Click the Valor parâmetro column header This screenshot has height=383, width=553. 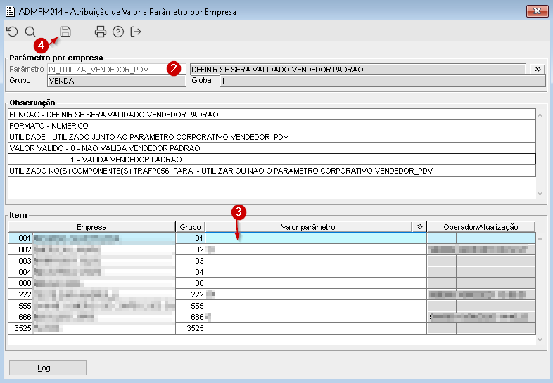coord(308,227)
